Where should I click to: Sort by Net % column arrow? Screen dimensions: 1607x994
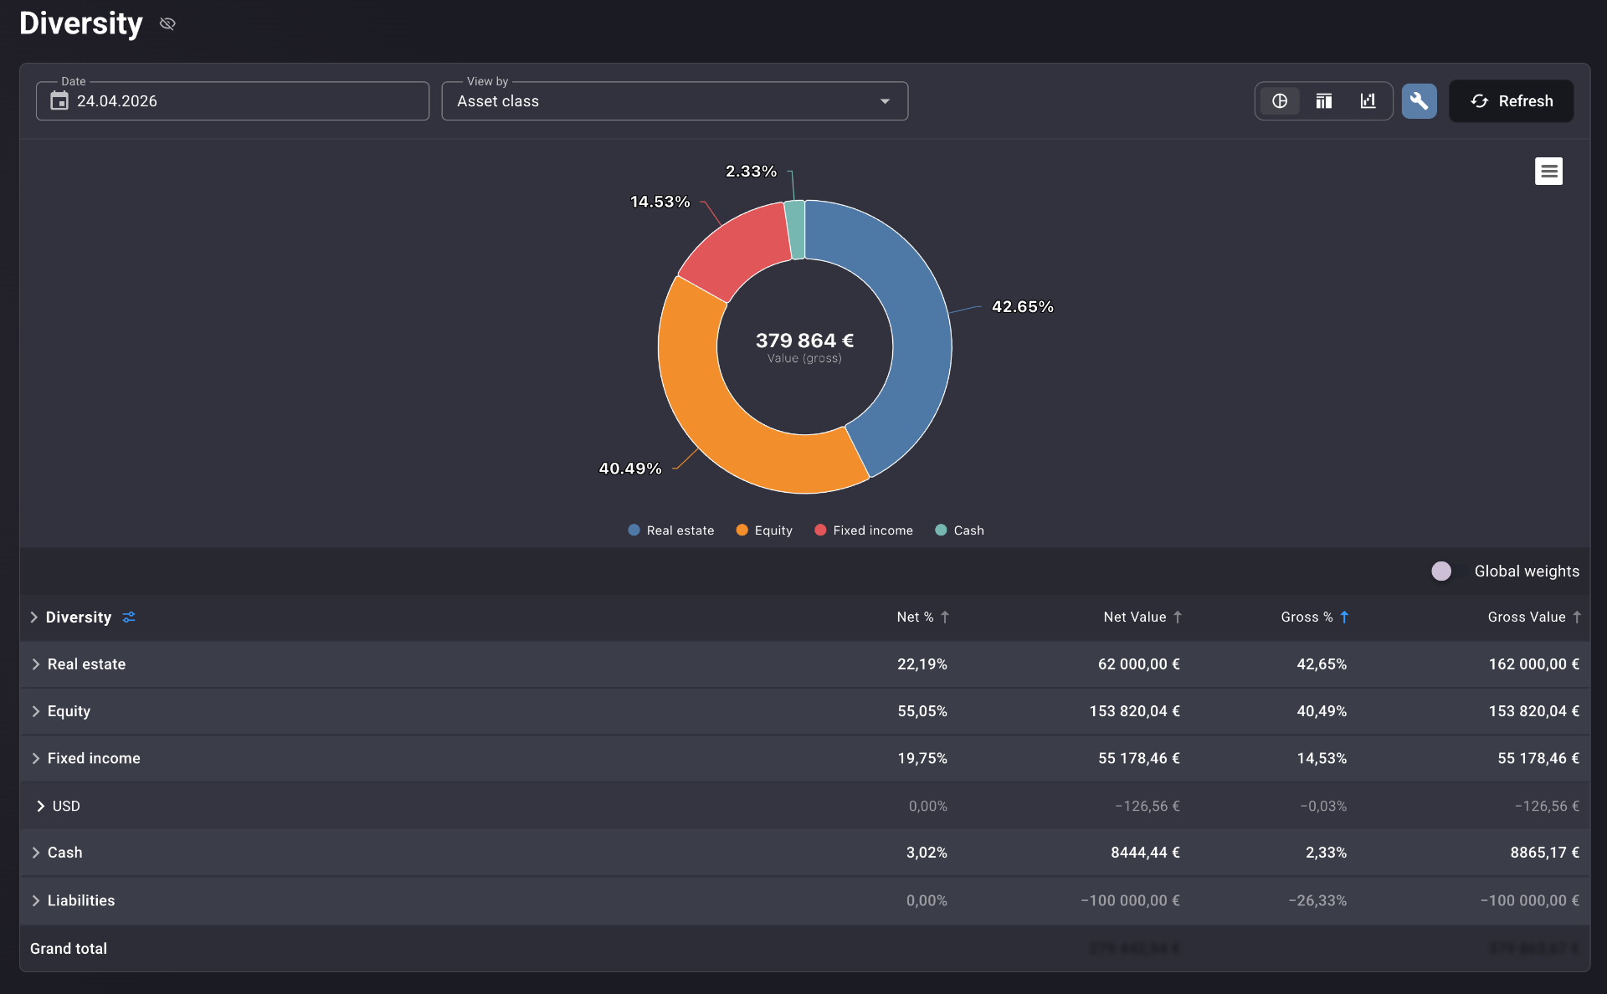click(x=945, y=617)
